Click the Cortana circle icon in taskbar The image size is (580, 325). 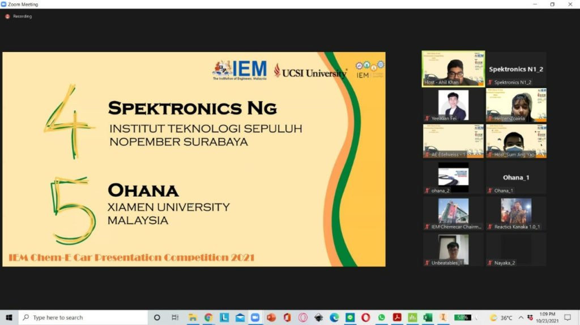click(157, 318)
